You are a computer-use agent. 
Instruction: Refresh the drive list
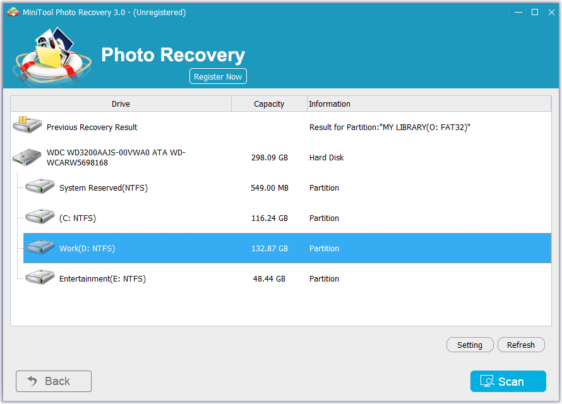(521, 345)
